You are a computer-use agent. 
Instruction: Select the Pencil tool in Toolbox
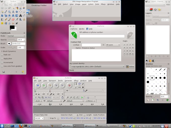[x=6, y=19]
